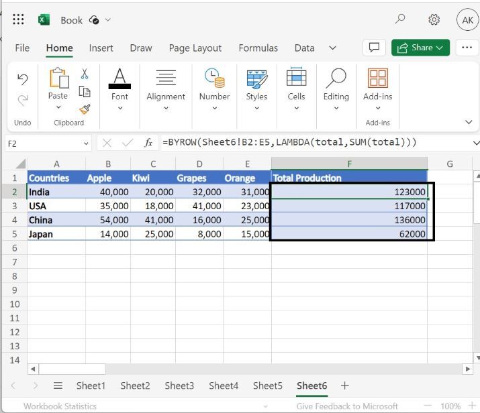Open the Comments speech bubble icon

click(375, 48)
